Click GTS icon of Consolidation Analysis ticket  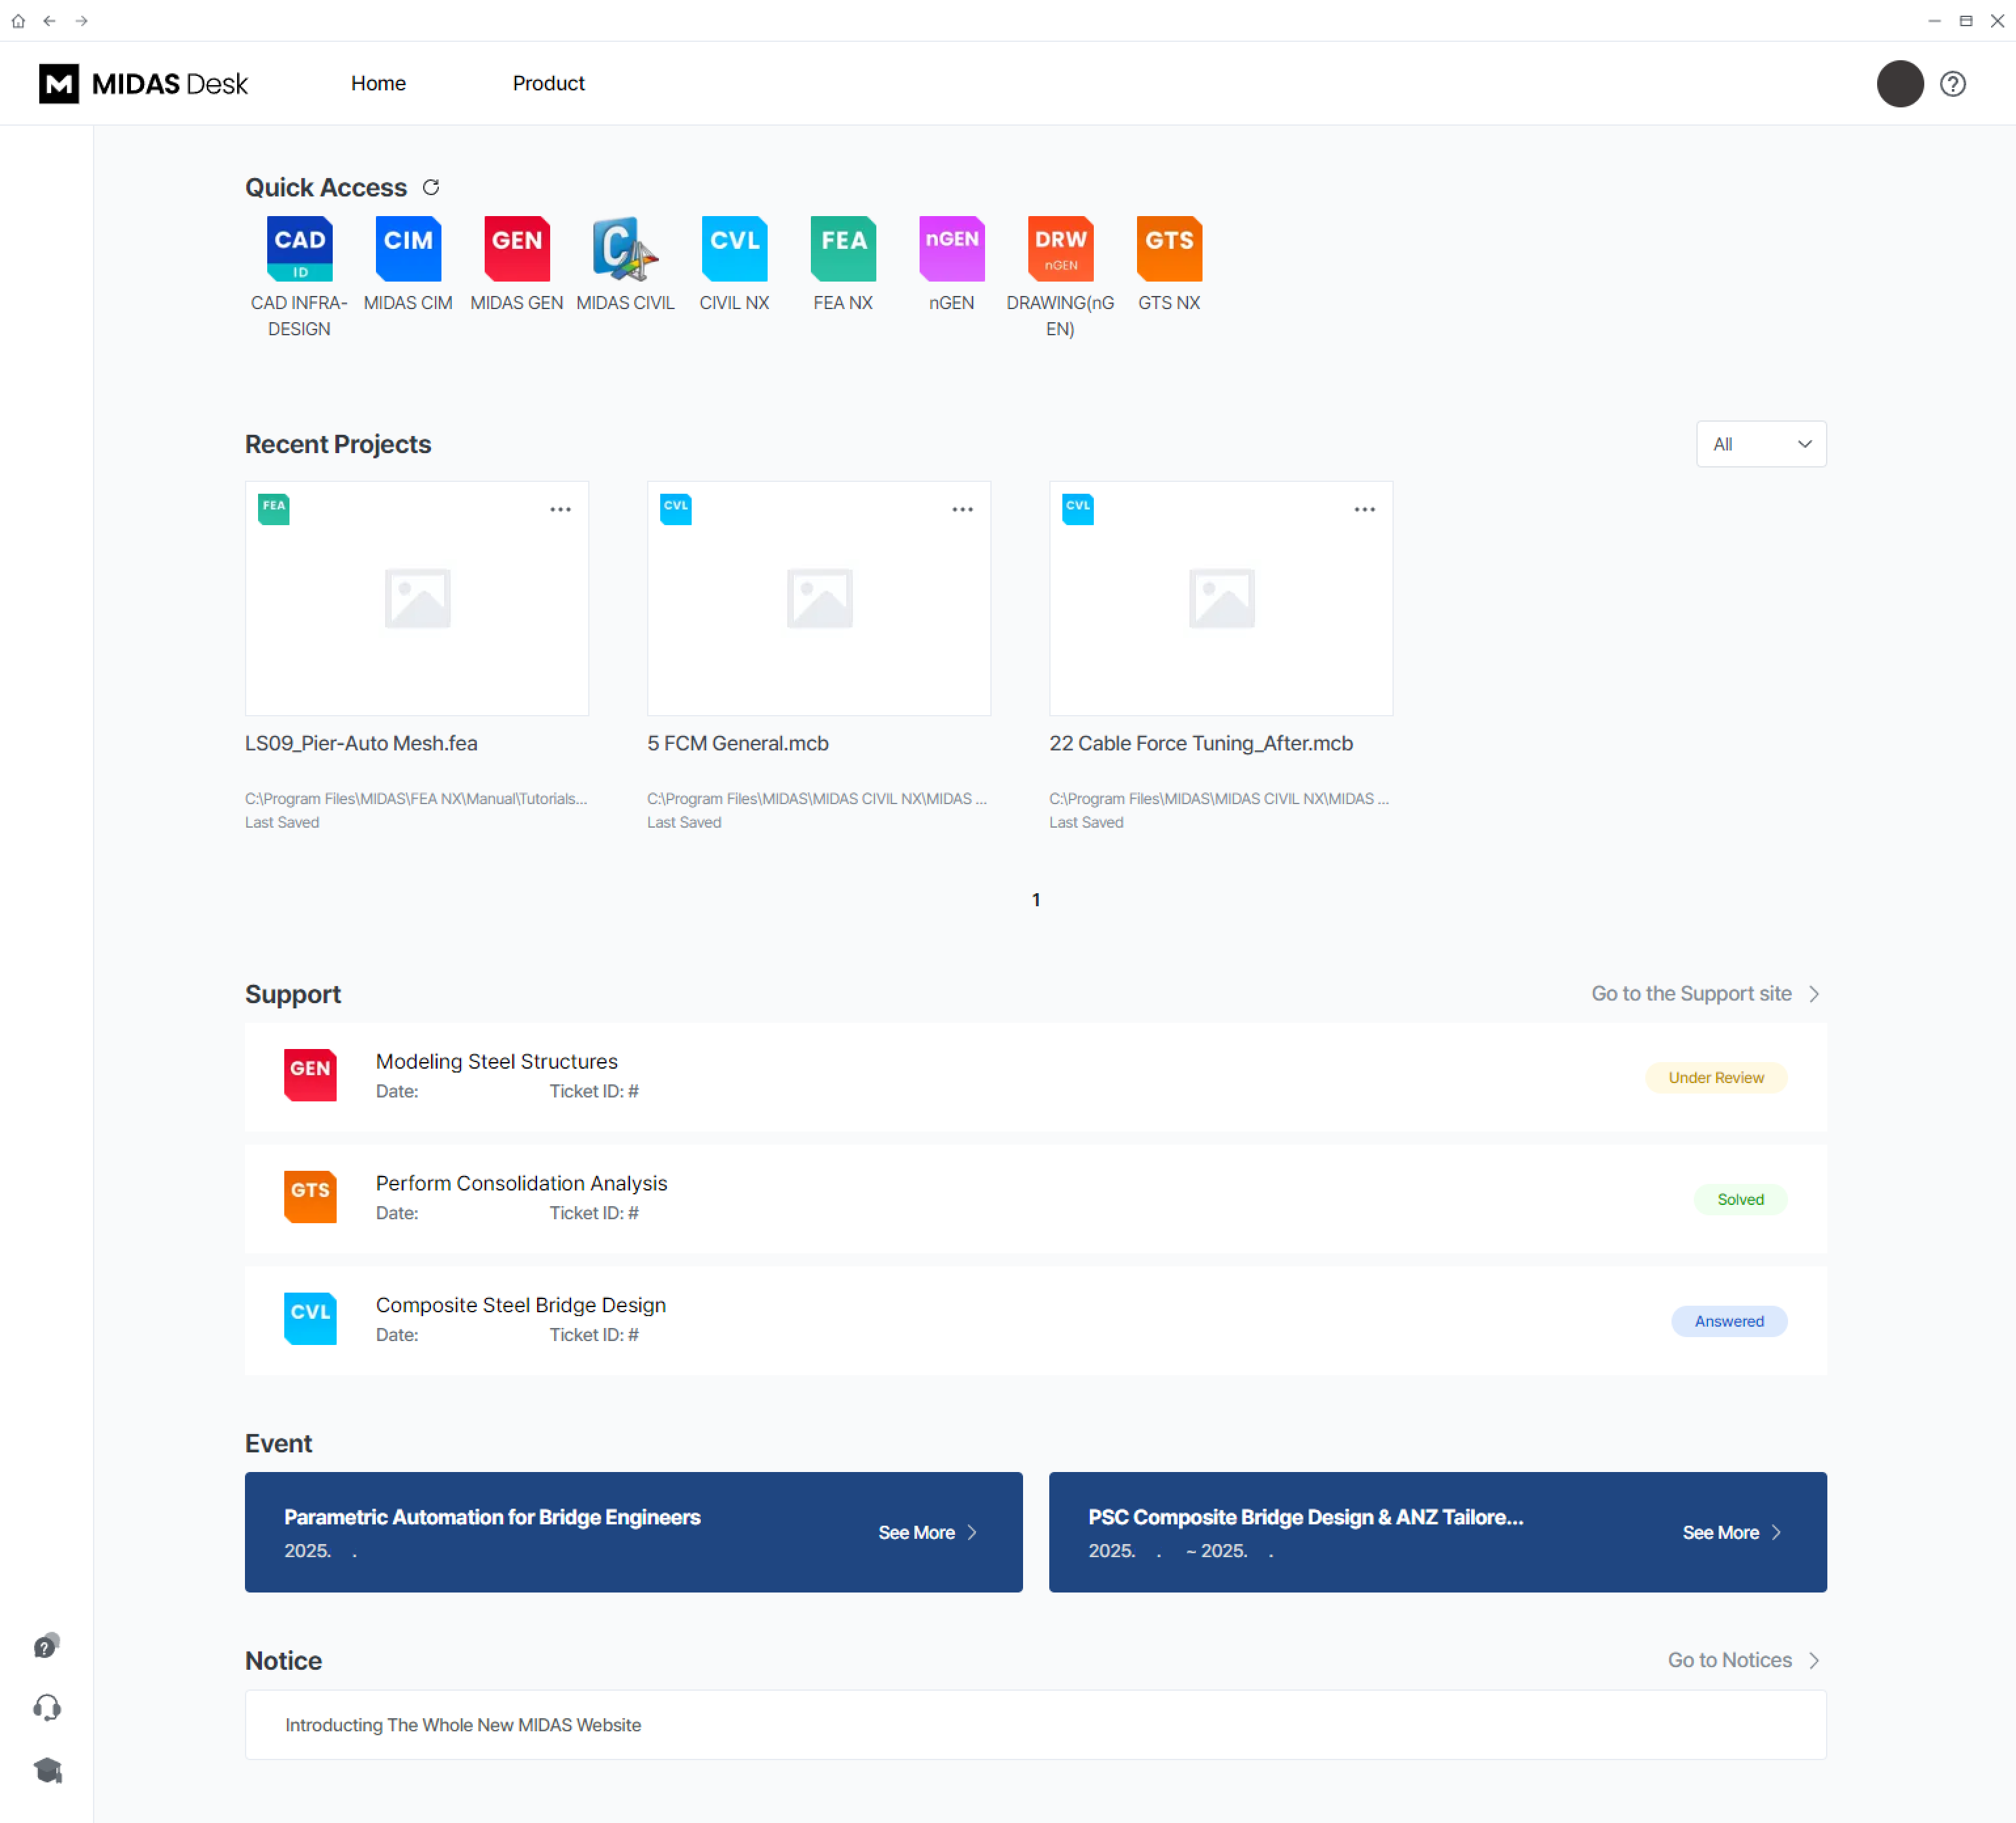pos(310,1197)
